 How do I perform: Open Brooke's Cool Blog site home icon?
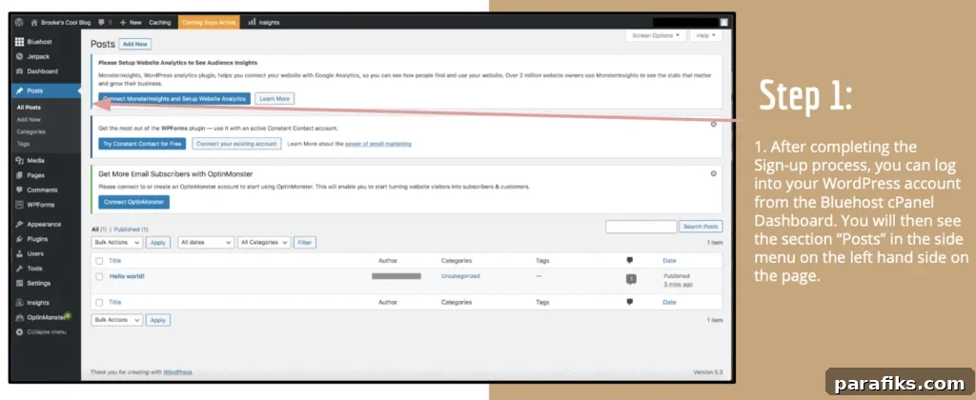[34, 23]
